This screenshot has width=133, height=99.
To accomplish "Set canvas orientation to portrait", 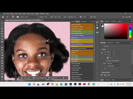I will click(108, 58).
